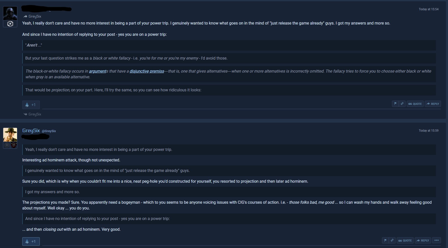
Task: Quote GreySix's post
Action: [x=405, y=240]
